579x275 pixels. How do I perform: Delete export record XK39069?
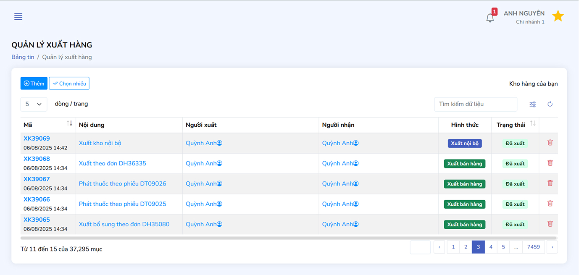coord(550,143)
